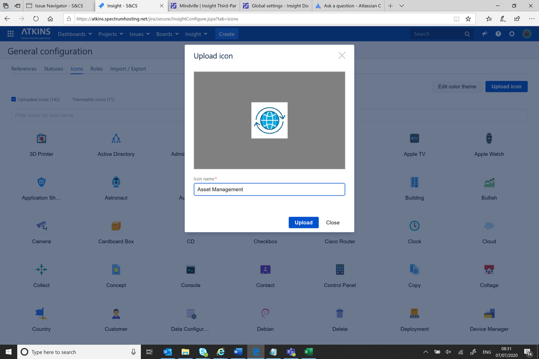539x359 pixels.
Task: Click the Upload button in dialog
Action: click(x=304, y=222)
